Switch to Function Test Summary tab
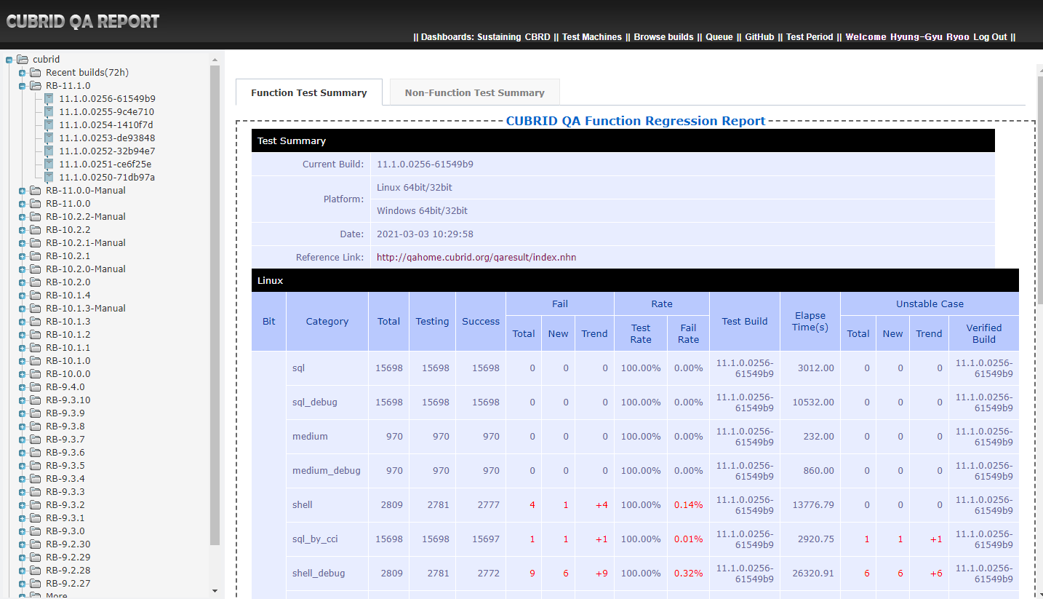Screen dimensions: 1043x599 tap(309, 92)
